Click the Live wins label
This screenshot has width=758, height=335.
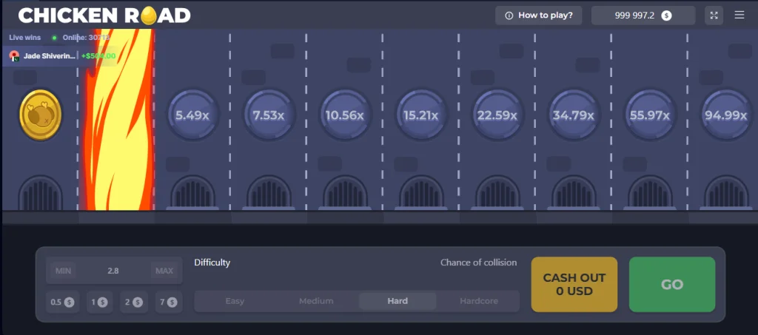25,38
